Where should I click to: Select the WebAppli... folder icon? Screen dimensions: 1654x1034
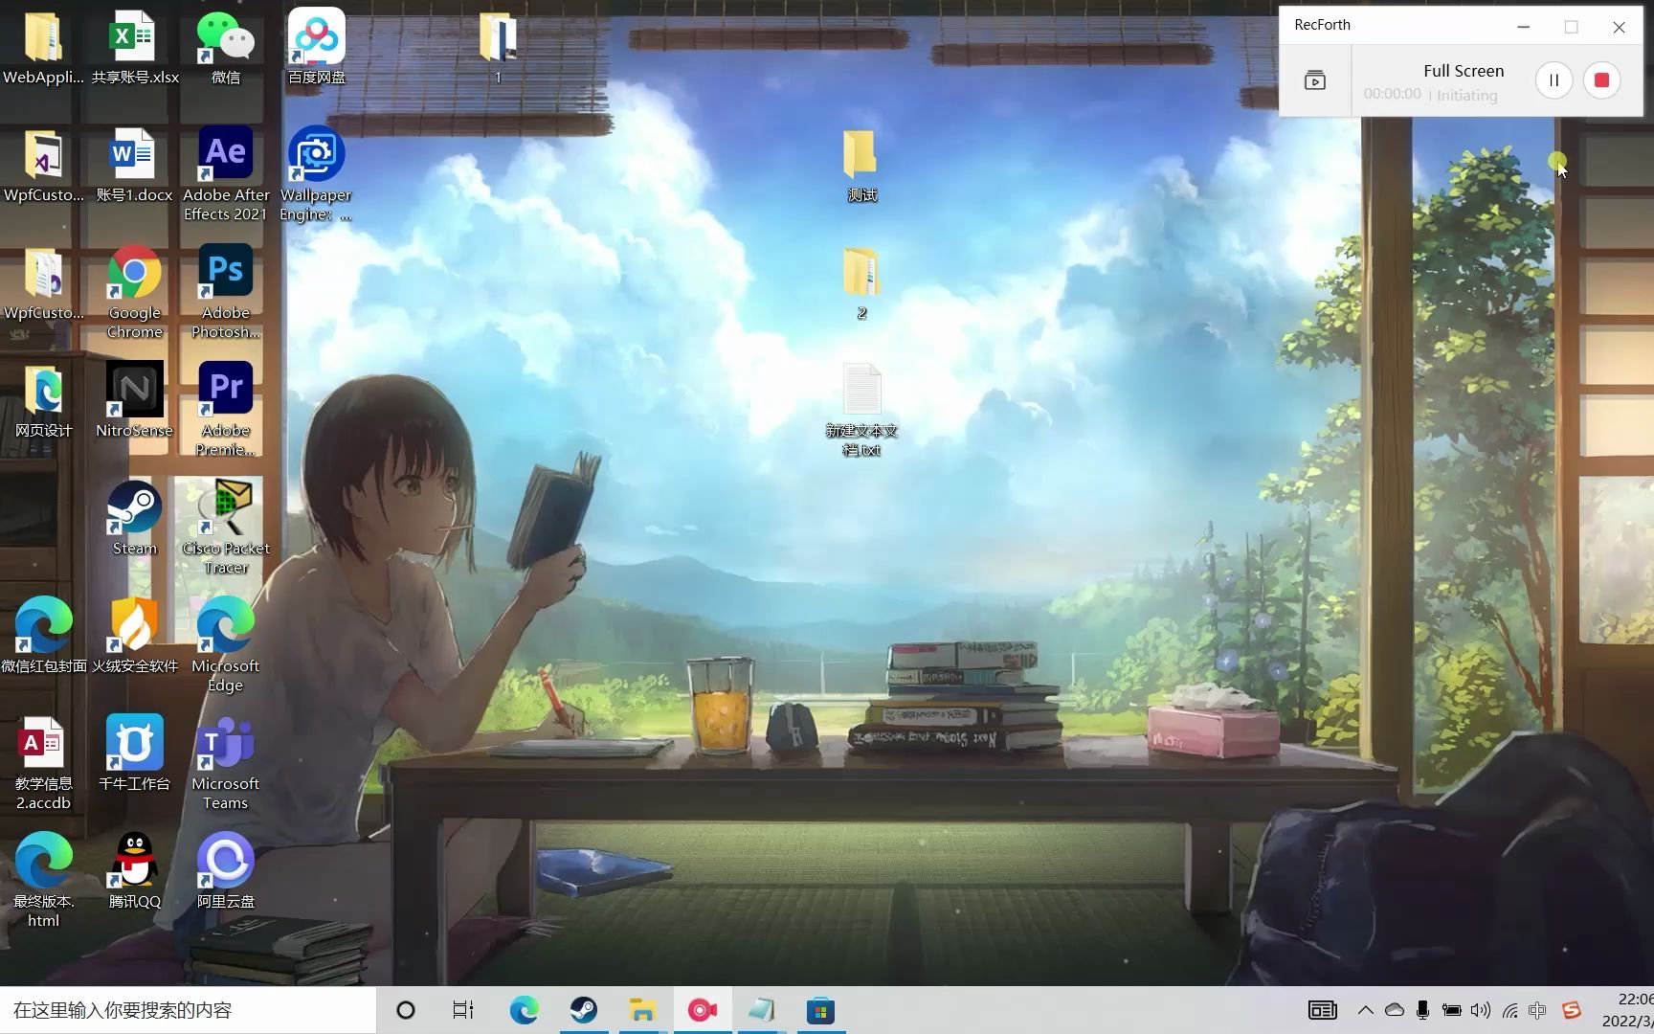43,48
